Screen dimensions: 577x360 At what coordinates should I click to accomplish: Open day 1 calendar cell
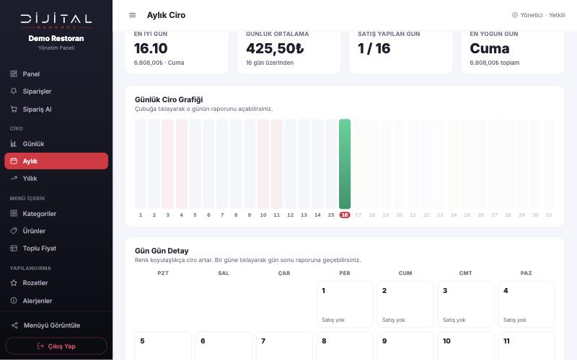[x=345, y=305]
